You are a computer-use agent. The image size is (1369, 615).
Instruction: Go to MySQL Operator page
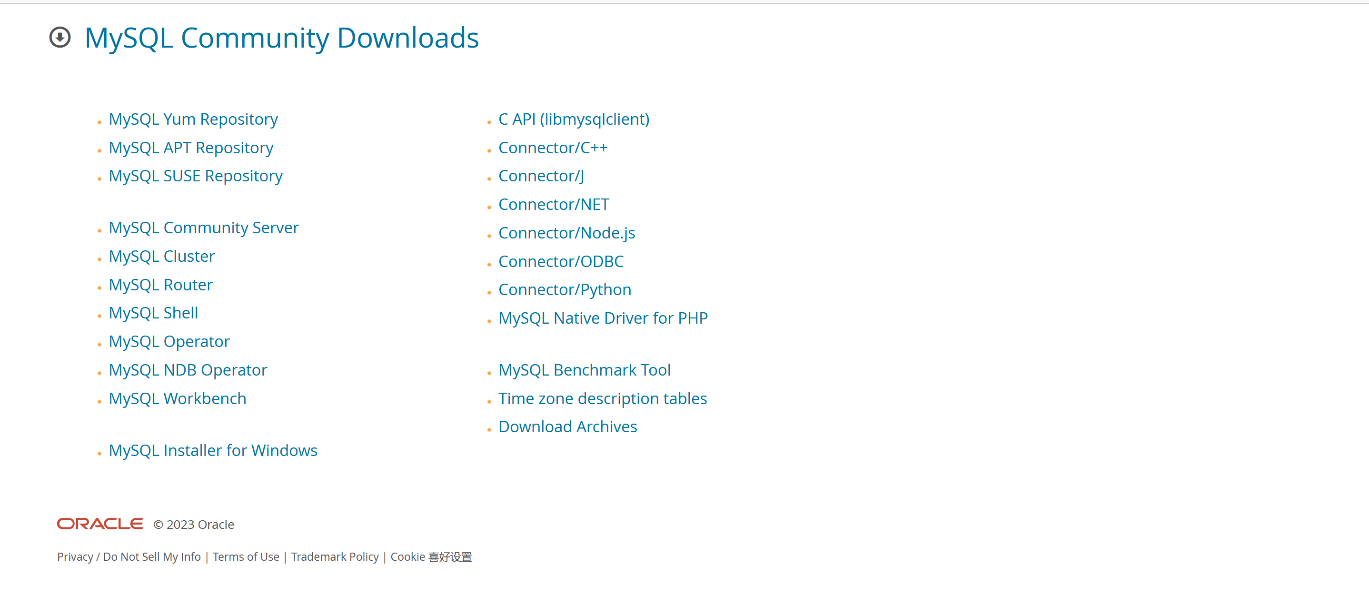(169, 341)
